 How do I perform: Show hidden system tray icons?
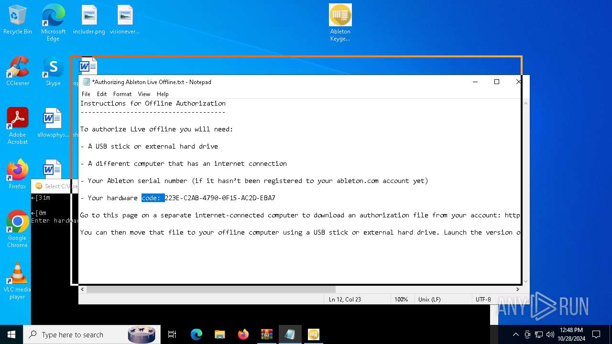[x=515, y=334]
